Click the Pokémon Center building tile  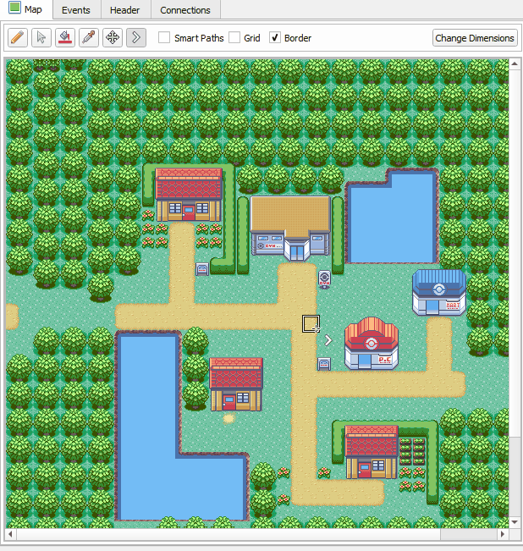point(372,344)
